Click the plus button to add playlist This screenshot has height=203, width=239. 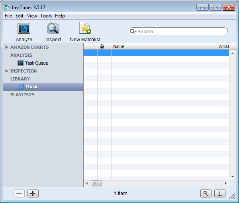click(33, 193)
